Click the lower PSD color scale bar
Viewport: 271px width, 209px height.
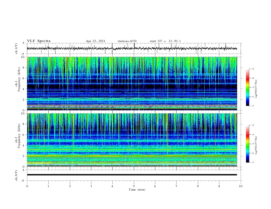point(248,144)
